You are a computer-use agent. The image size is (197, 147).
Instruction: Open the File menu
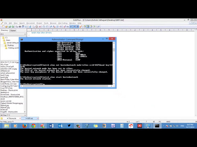[6, 23]
